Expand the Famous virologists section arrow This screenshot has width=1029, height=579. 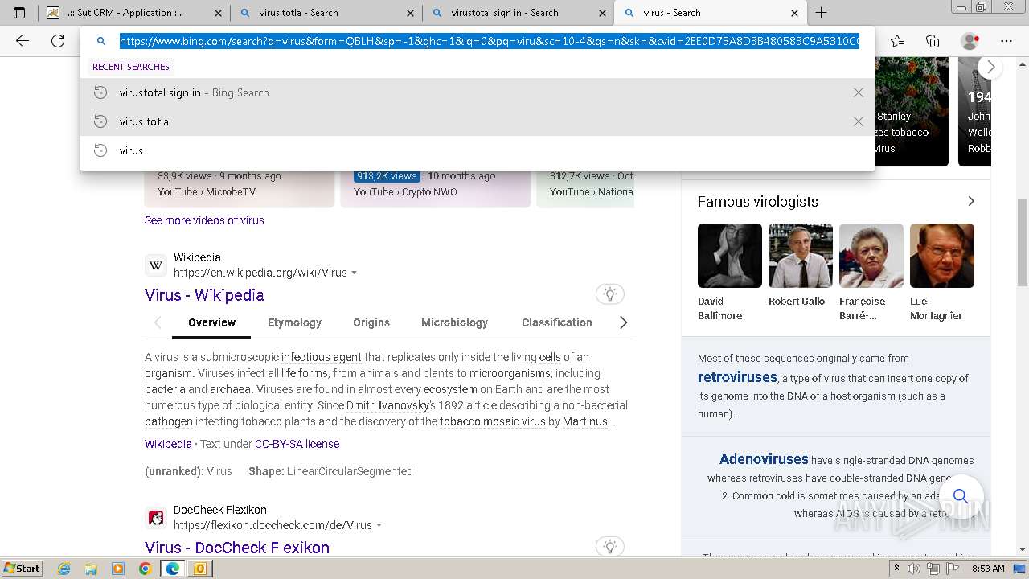(x=970, y=201)
